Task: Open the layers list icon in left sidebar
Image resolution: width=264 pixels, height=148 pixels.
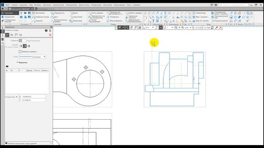Action: [x=2, y=39]
